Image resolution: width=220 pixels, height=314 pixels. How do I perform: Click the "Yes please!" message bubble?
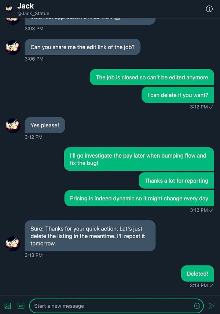pyautogui.click(x=45, y=125)
